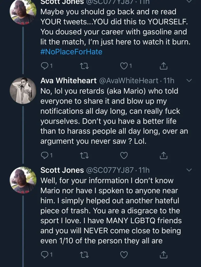Open the #NoPlaceForHate hashtag
The height and width of the screenshot is (267, 201).
coord(72,52)
